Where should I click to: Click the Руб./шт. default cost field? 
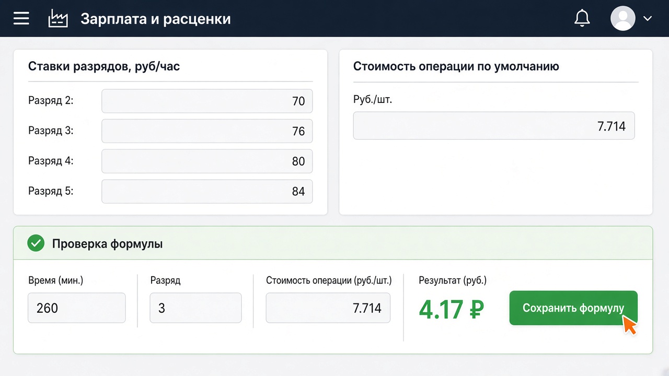pyautogui.click(x=494, y=126)
